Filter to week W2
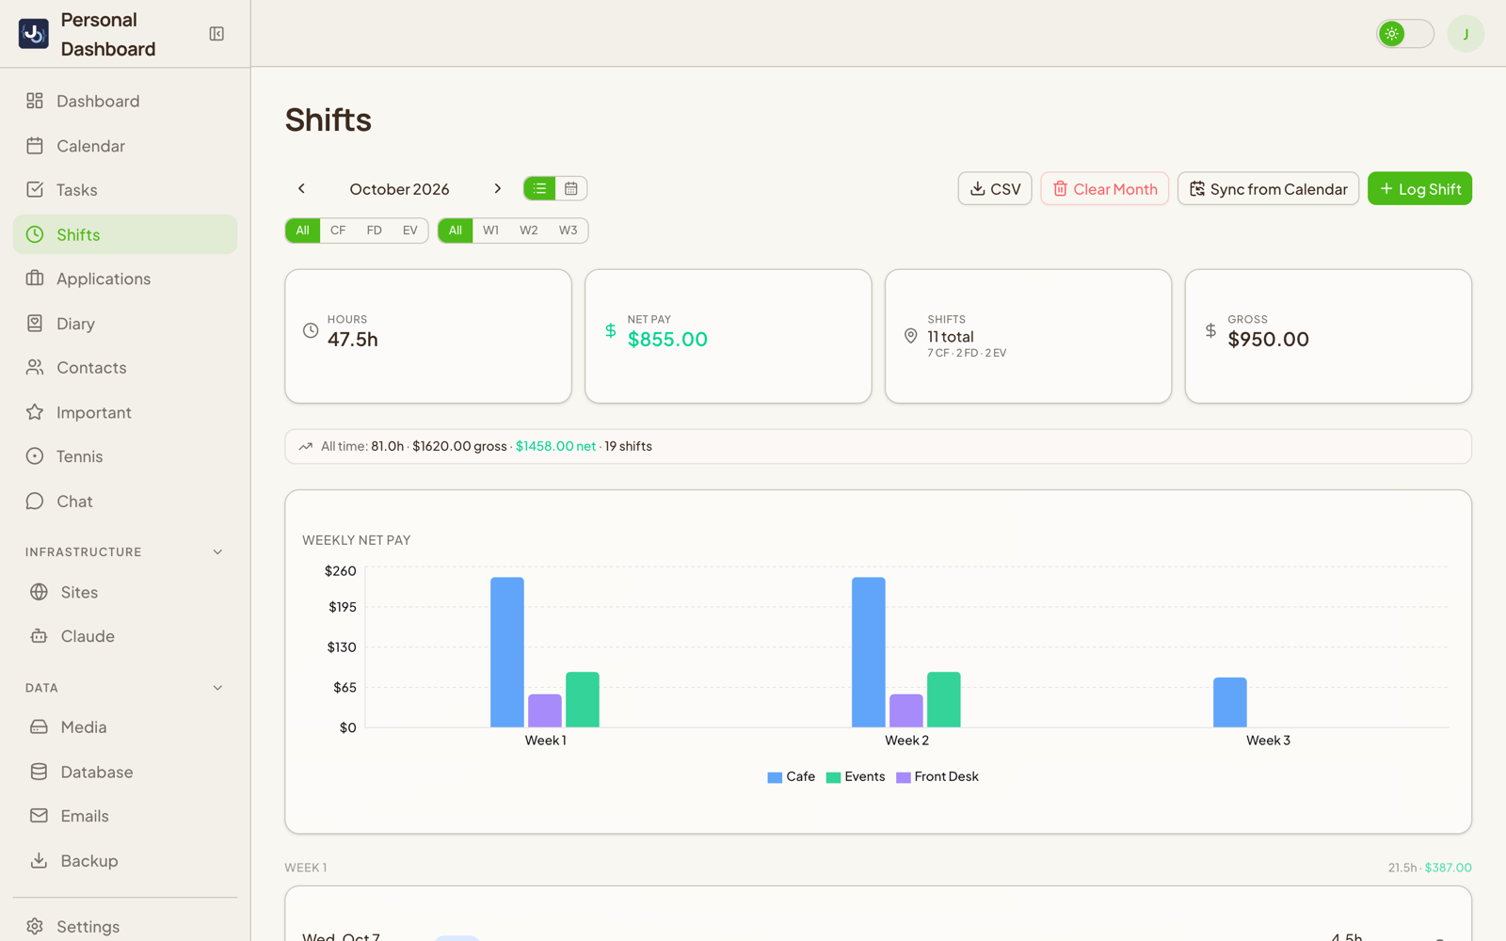Image resolution: width=1506 pixels, height=941 pixels. pos(529,231)
